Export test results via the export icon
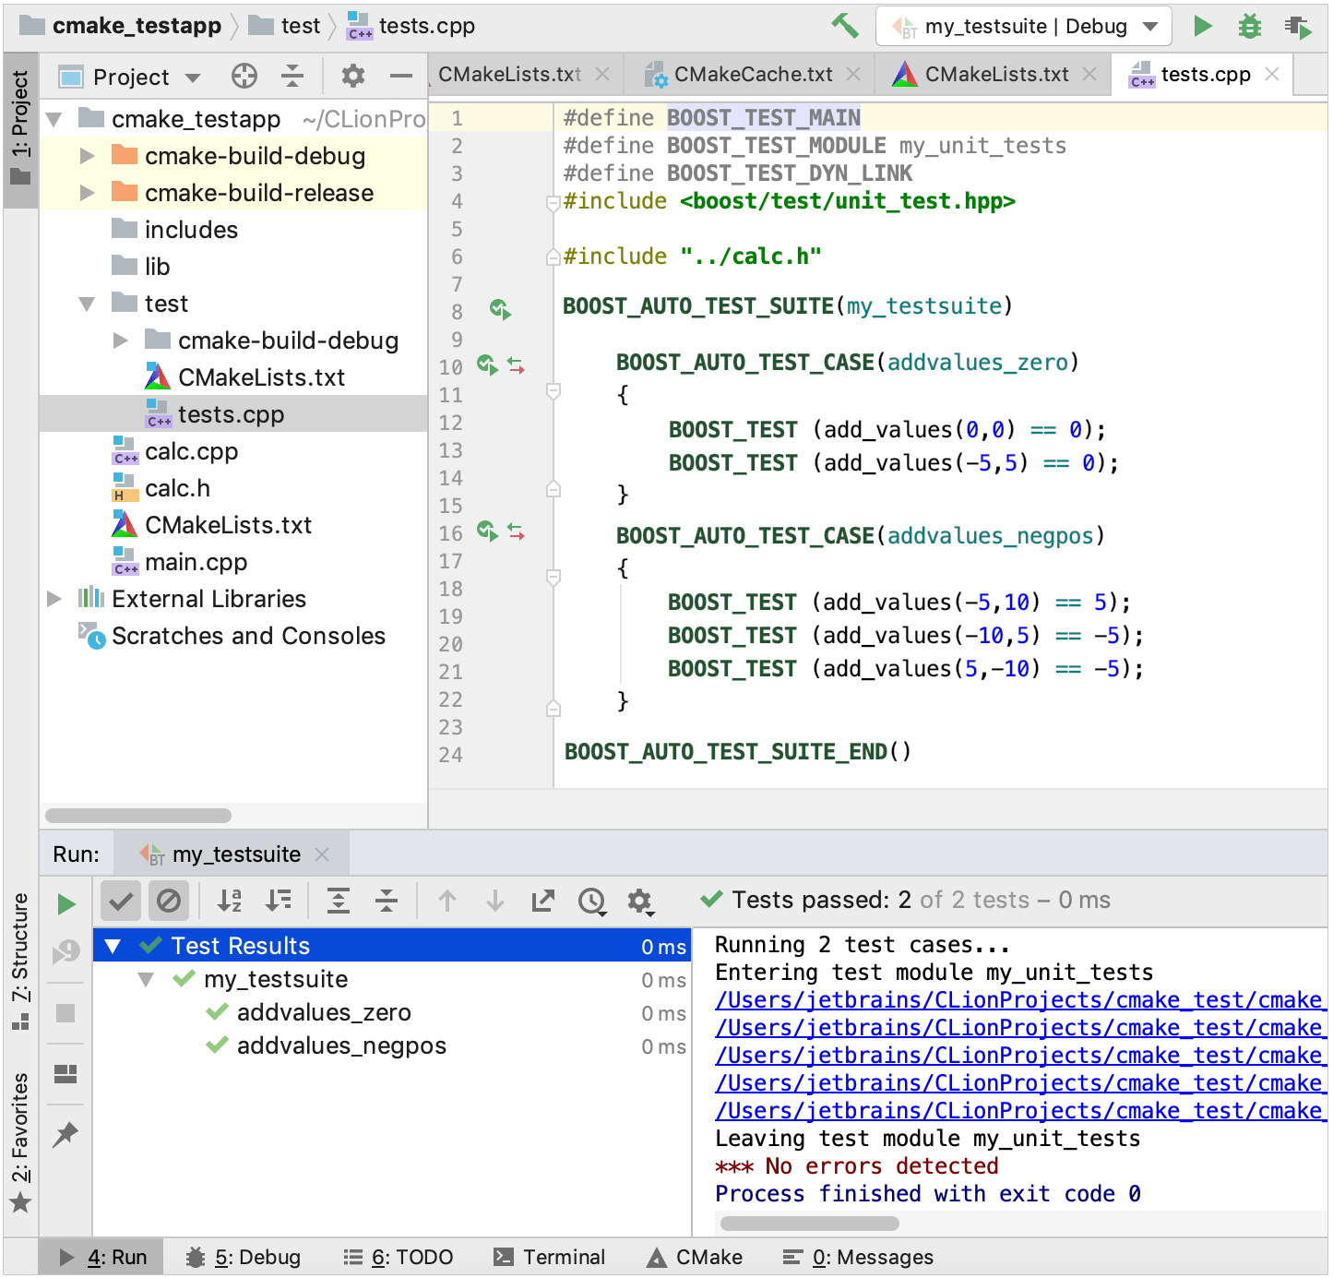The width and height of the screenshot is (1333, 1278). pos(542,902)
